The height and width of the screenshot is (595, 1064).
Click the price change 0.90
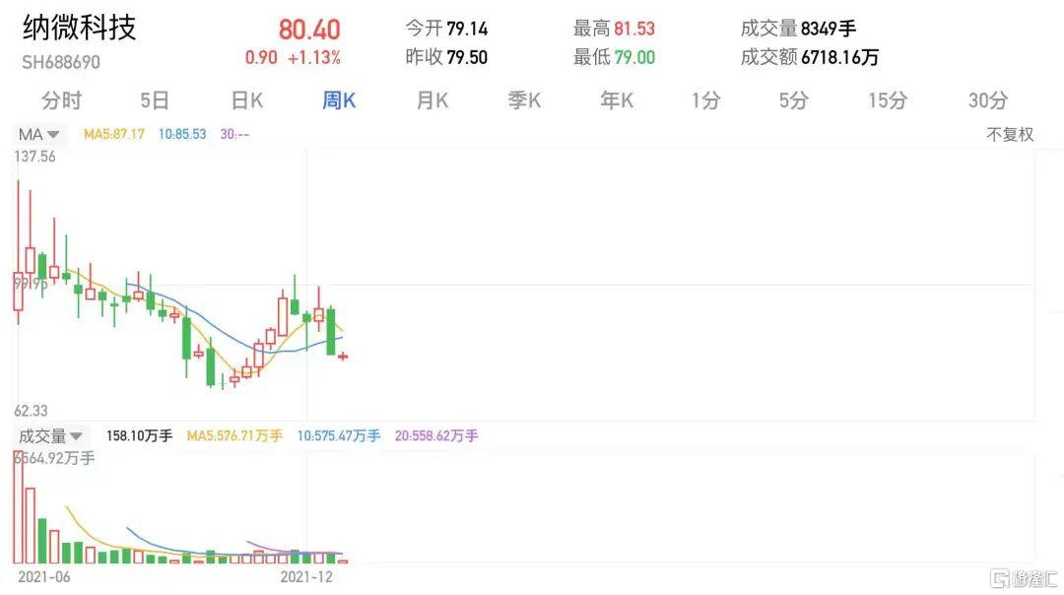coord(261,58)
